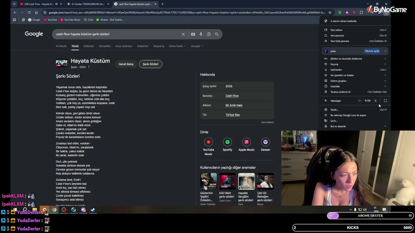Click the Şarkı Sözleri button
Viewport: 415px width, 233px height.
[150, 64]
